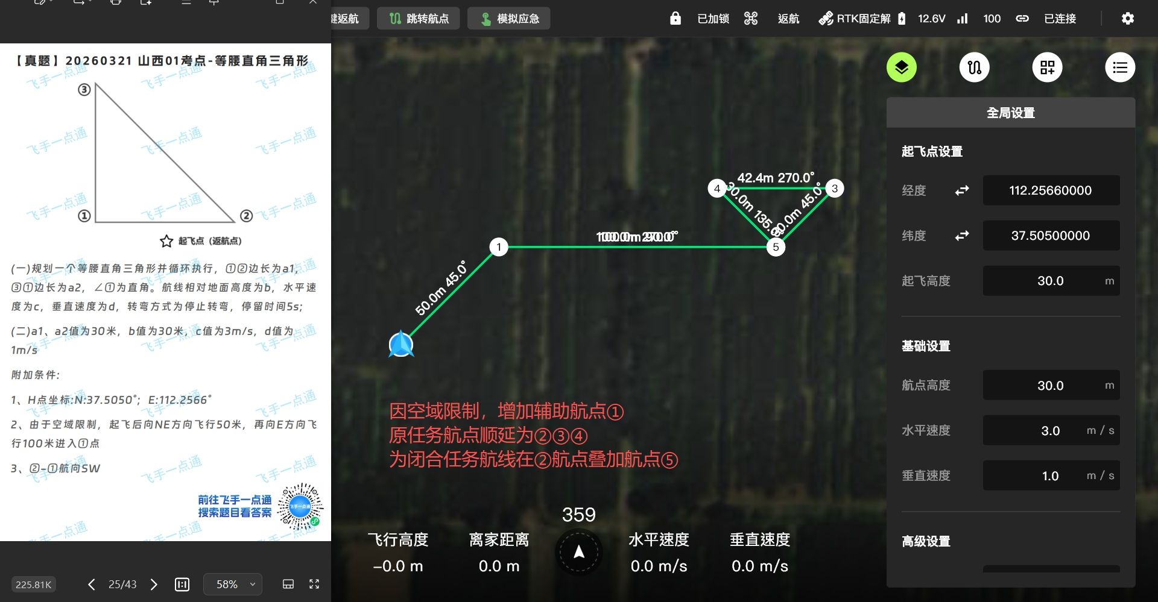Edit the 水平速度 value field
The height and width of the screenshot is (602, 1158).
tap(1051, 430)
